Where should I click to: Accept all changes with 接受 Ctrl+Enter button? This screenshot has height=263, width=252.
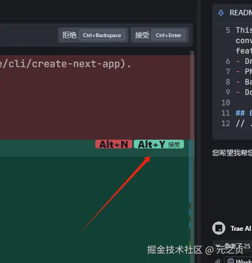[x=160, y=35]
